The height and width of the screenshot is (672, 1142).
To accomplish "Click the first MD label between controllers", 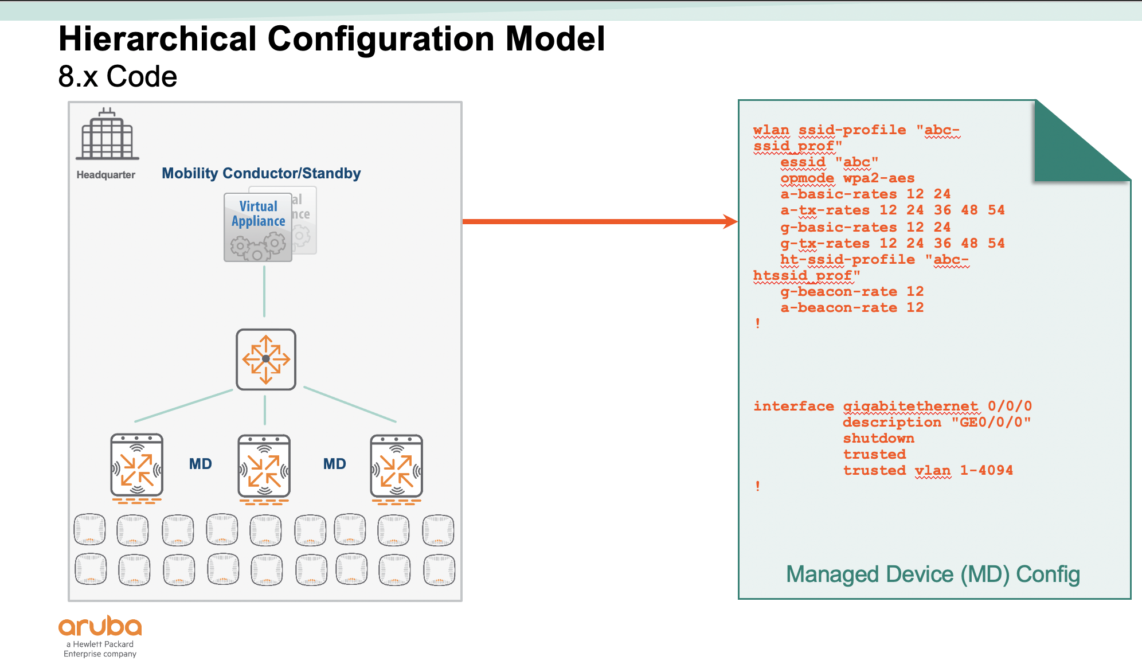I will (x=201, y=464).
